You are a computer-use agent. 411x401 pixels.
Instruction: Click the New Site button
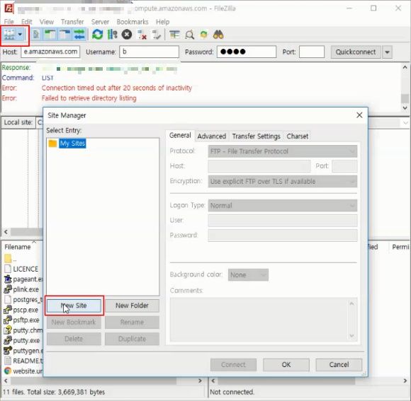(x=74, y=306)
